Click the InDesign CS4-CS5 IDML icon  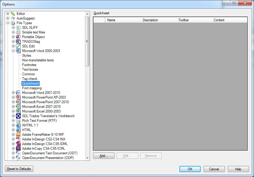[x=18, y=144]
